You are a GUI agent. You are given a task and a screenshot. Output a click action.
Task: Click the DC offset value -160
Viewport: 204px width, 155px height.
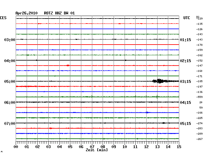[199, 71]
